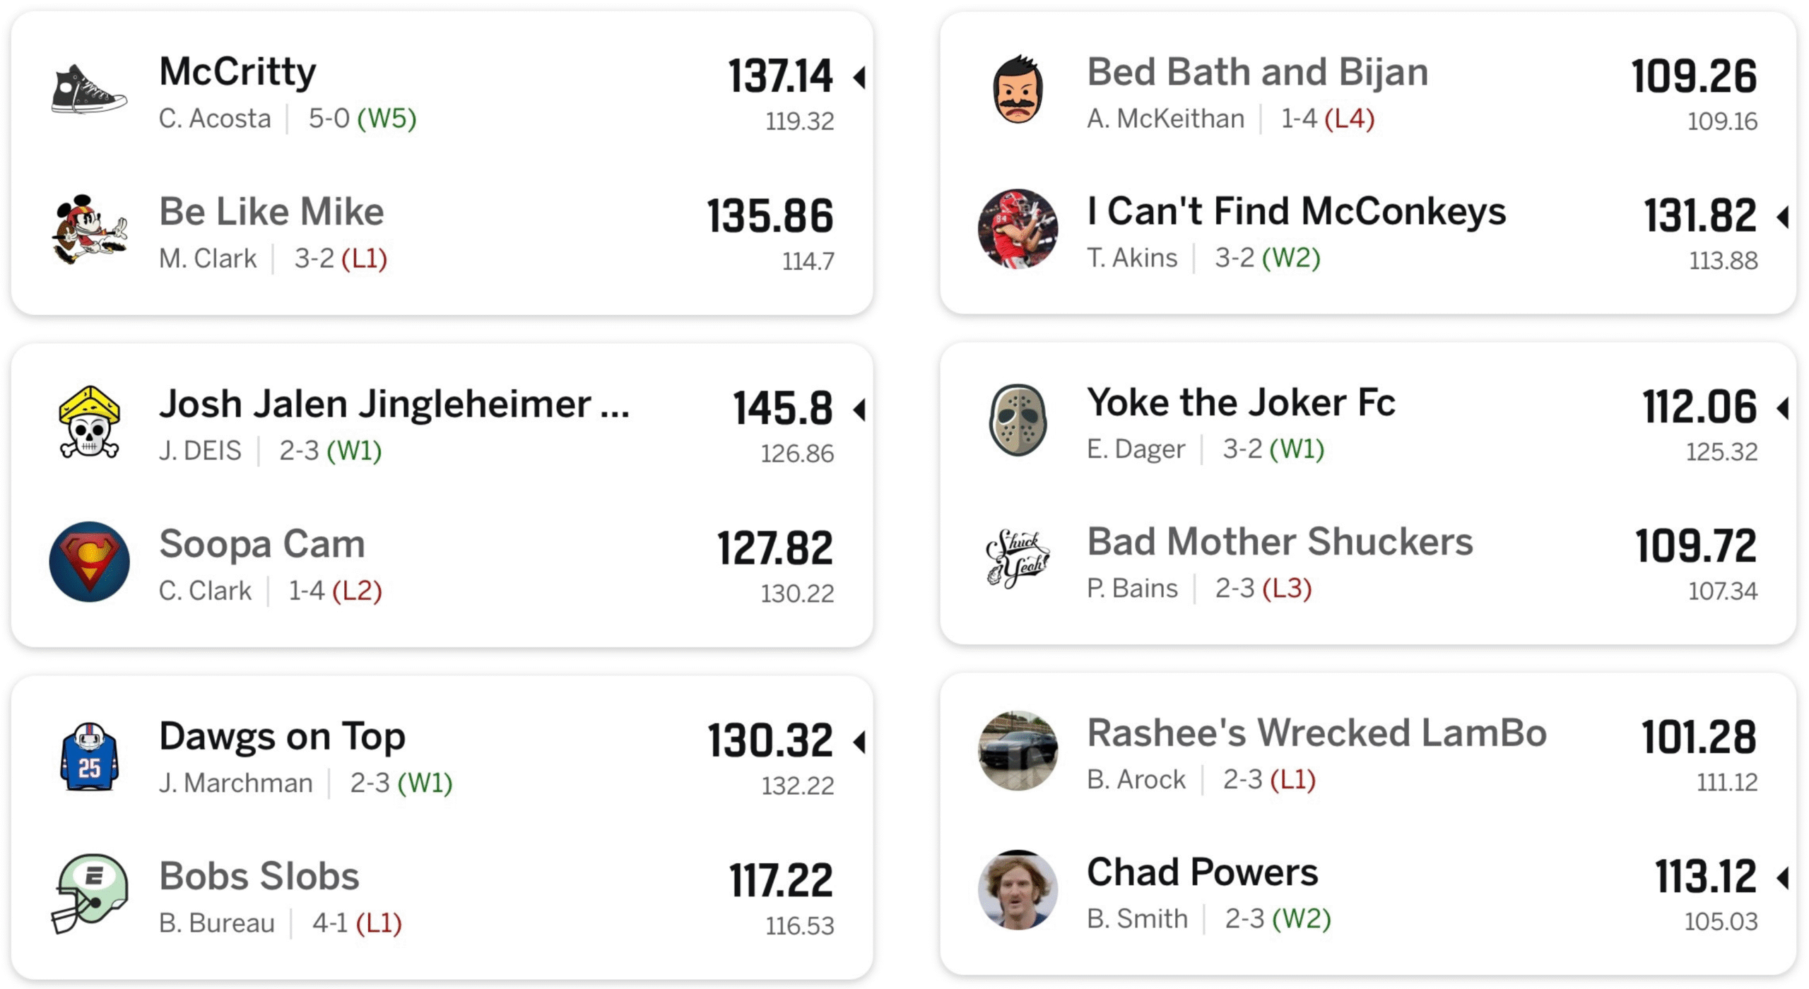Click Bobs Slobs' green helmet logo
This screenshot has width=1809, height=989.
pyautogui.click(x=89, y=894)
